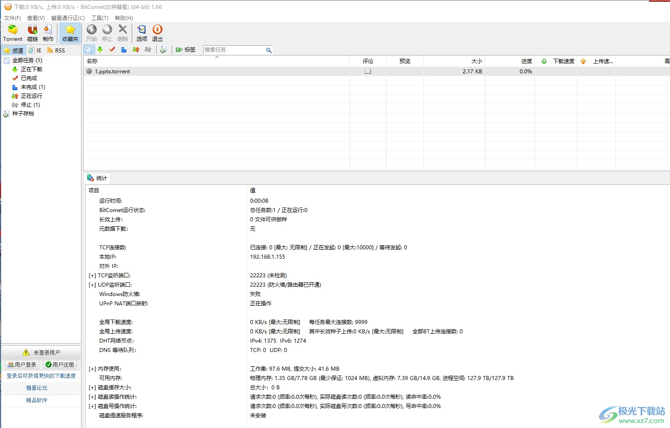Click the 0.0% progress cell

click(x=509, y=71)
